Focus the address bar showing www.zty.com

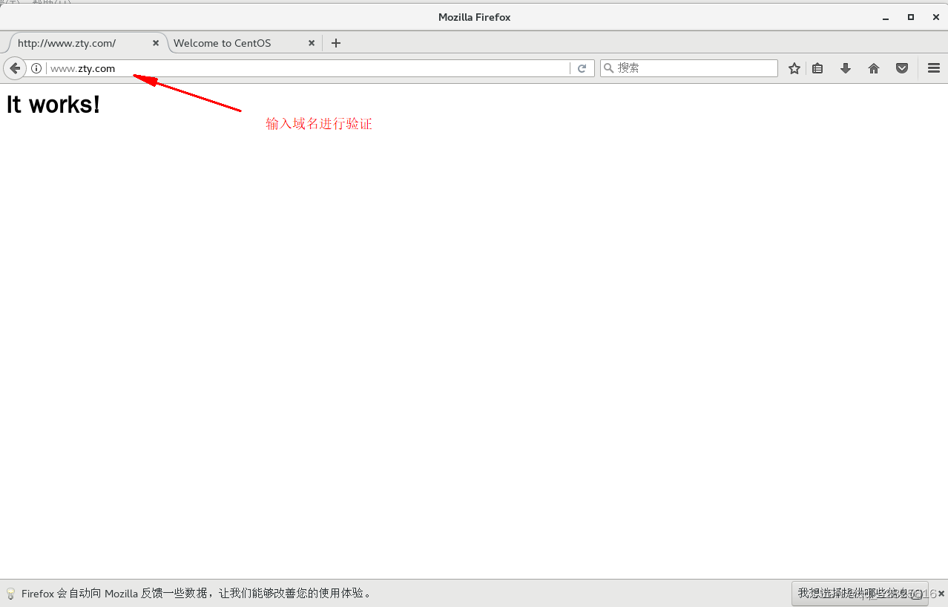coord(308,68)
